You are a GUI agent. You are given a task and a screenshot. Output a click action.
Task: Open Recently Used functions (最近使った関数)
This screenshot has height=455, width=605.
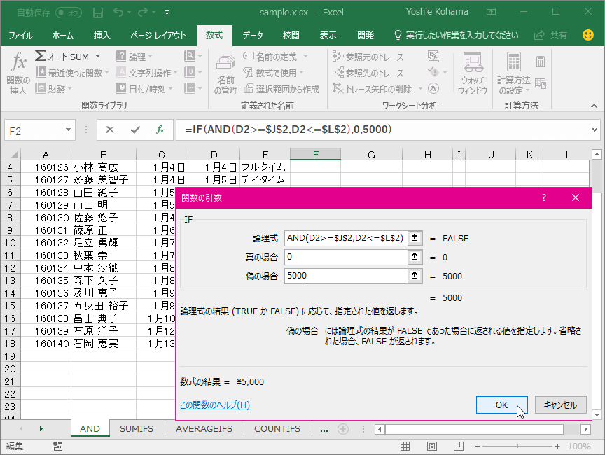coord(71,73)
